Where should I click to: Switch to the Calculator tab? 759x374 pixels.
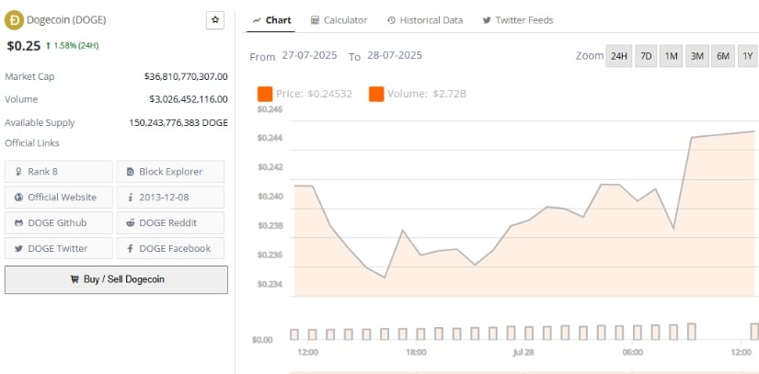click(339, 20)
